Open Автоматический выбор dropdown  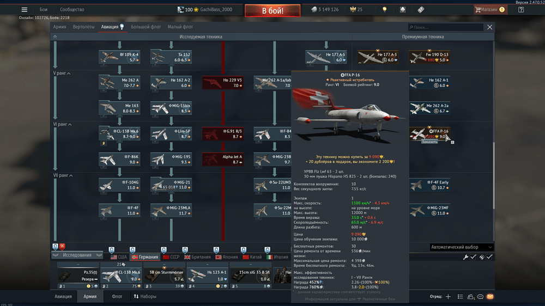tap(461, 247)
